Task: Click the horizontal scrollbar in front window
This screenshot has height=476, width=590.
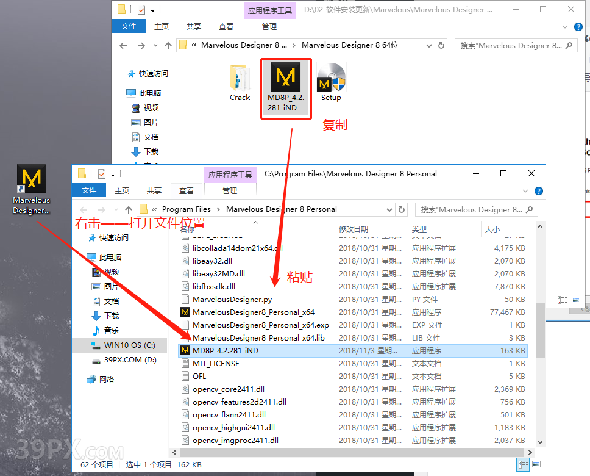Action: 352,452
